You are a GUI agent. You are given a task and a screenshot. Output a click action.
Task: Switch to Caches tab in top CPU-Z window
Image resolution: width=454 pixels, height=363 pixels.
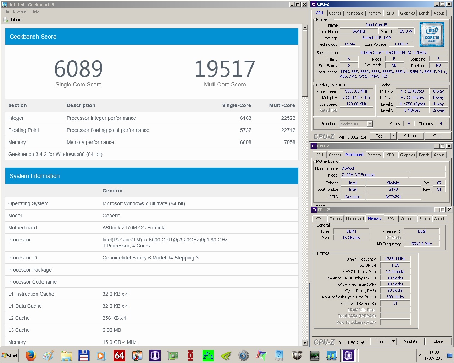point(335,13)
